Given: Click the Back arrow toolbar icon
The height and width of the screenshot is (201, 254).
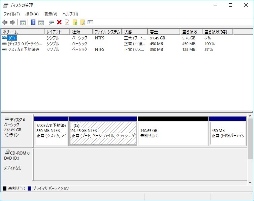Looking at the screenshot, I should tap(5, 22).
